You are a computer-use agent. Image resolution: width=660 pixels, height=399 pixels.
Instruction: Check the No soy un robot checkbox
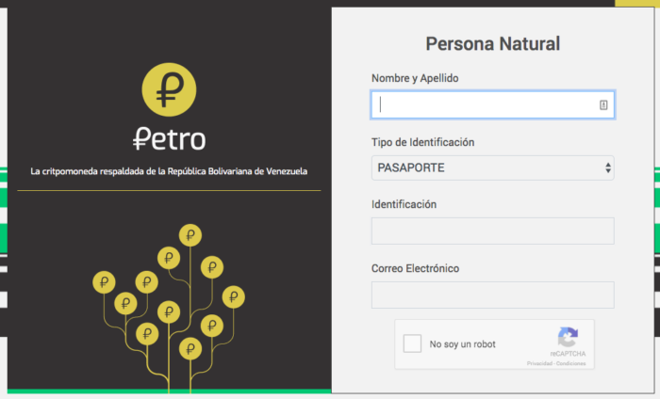click(x=412, y=343)
